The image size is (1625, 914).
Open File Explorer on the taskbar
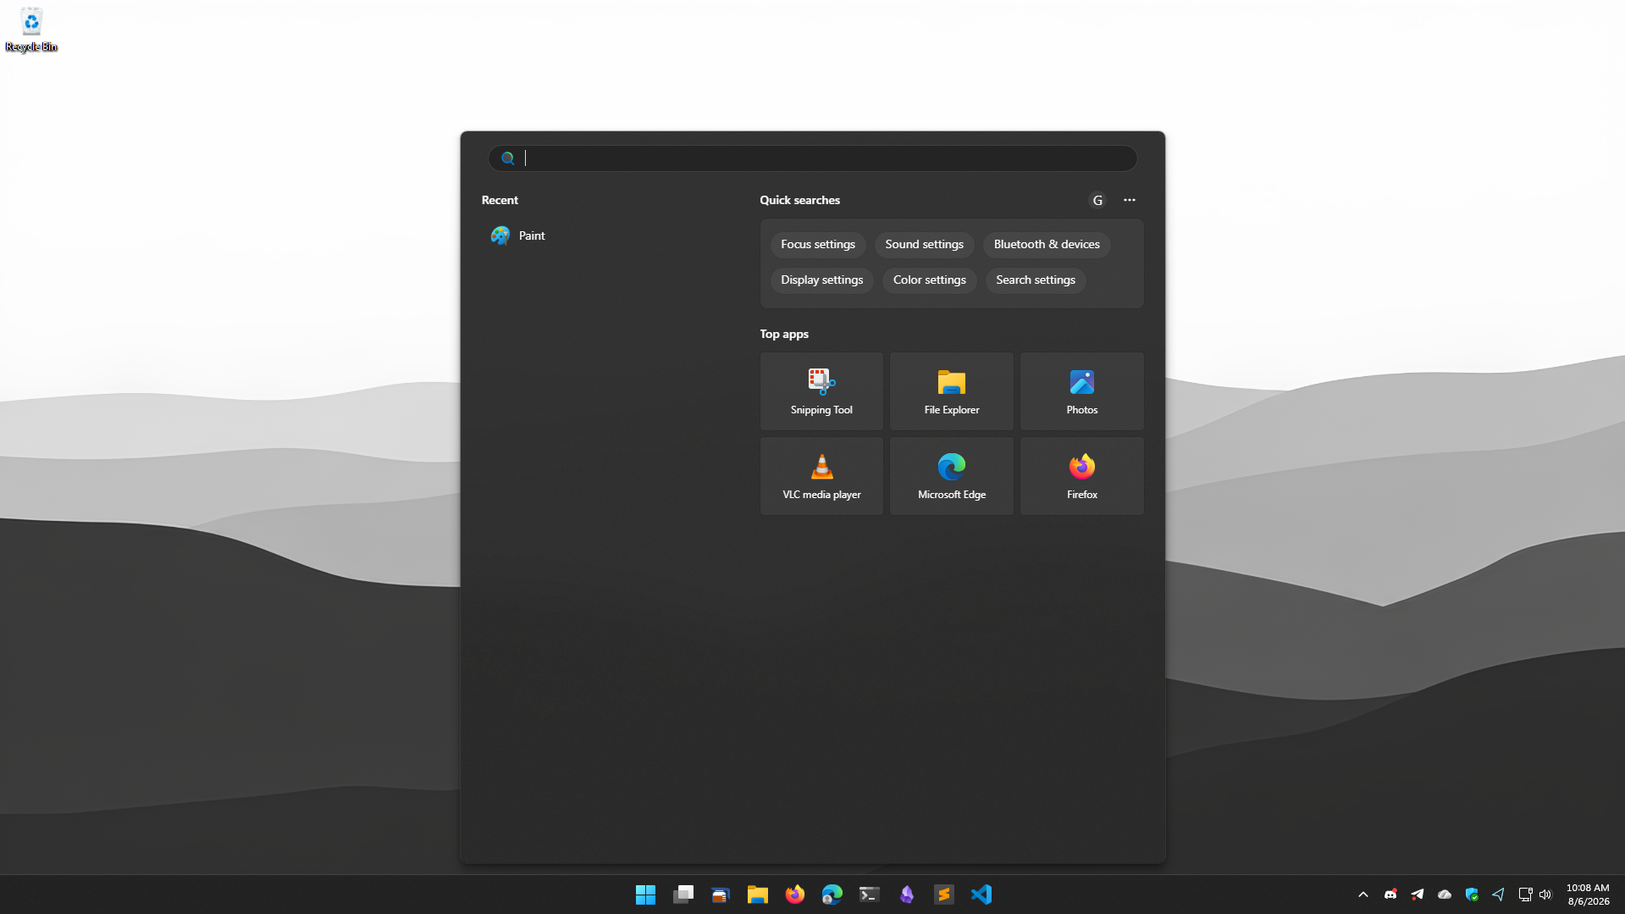[758, 895]
